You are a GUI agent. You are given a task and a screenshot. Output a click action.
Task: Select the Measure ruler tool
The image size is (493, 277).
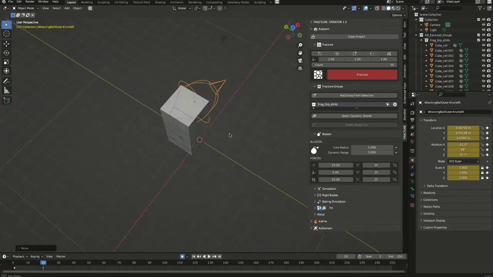(6, 90)
